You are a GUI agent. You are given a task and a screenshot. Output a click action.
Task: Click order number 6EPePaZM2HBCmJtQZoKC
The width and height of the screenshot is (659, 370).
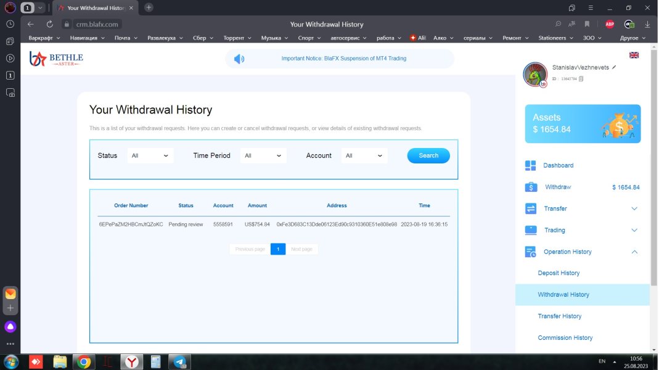coord(131,224)
